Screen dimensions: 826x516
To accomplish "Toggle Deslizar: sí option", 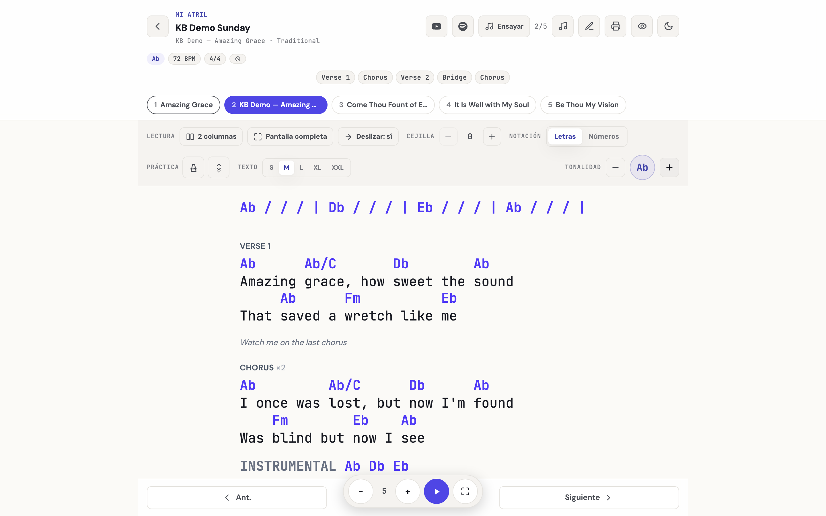I will pos(368,136).
